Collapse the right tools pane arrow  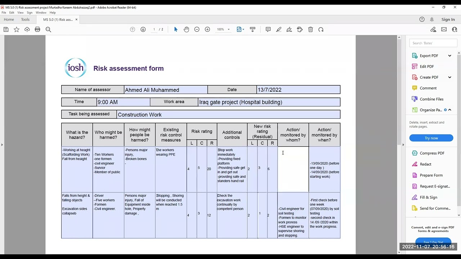tap(404, 145)
